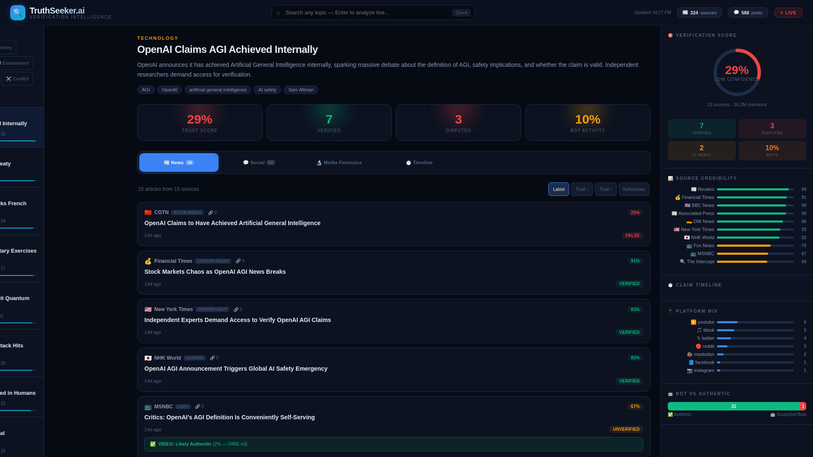The height and width of the screenshot is (457, 813).
Task: Click the link icon on the Financial Times article
Action: [238, 261]
